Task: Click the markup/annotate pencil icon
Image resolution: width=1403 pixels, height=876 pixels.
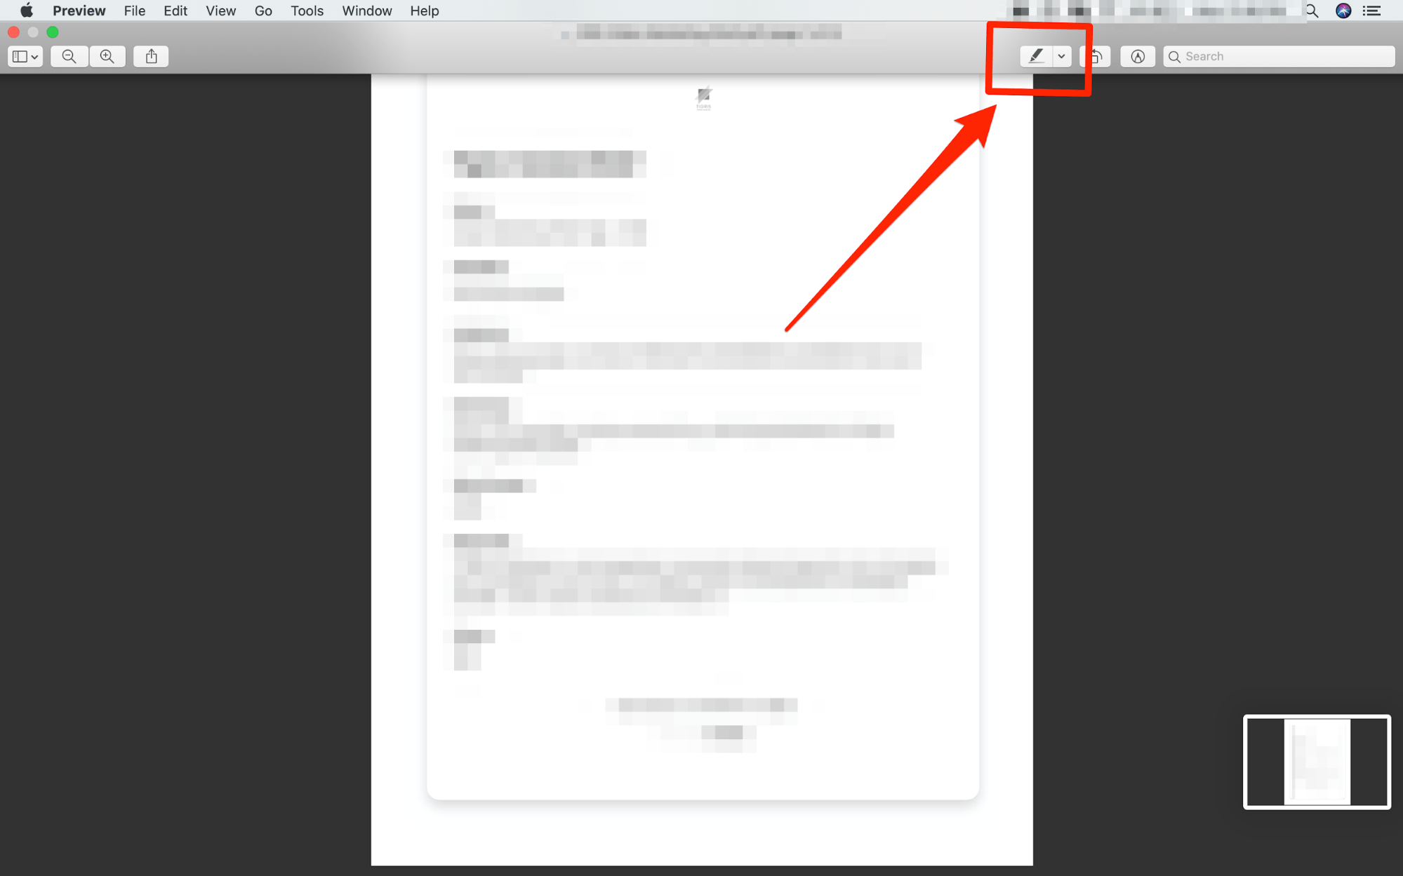Action: pyautogui.click(x=1035, y=55)
